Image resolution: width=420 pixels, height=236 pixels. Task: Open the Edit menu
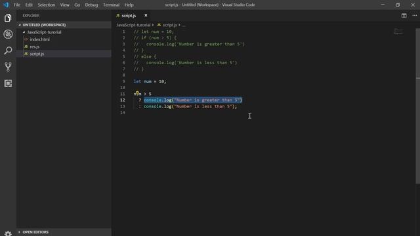(29, 5)
